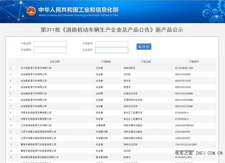
Task: Click 聊城中通新能源汽车装备有限公司 in row 13
Action: click(x=38, y=144)
